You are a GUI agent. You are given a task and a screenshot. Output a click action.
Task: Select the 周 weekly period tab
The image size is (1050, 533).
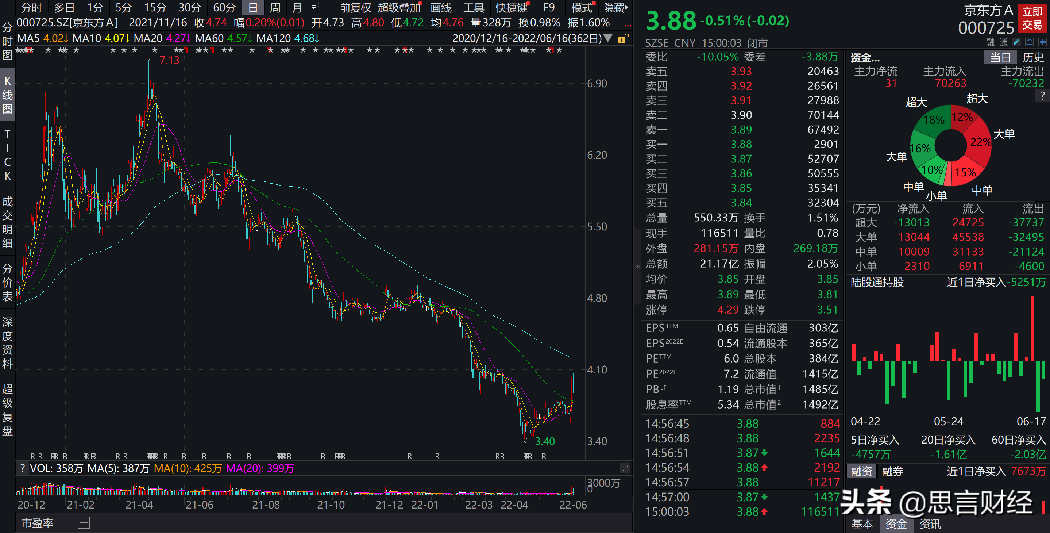point(275,7)
